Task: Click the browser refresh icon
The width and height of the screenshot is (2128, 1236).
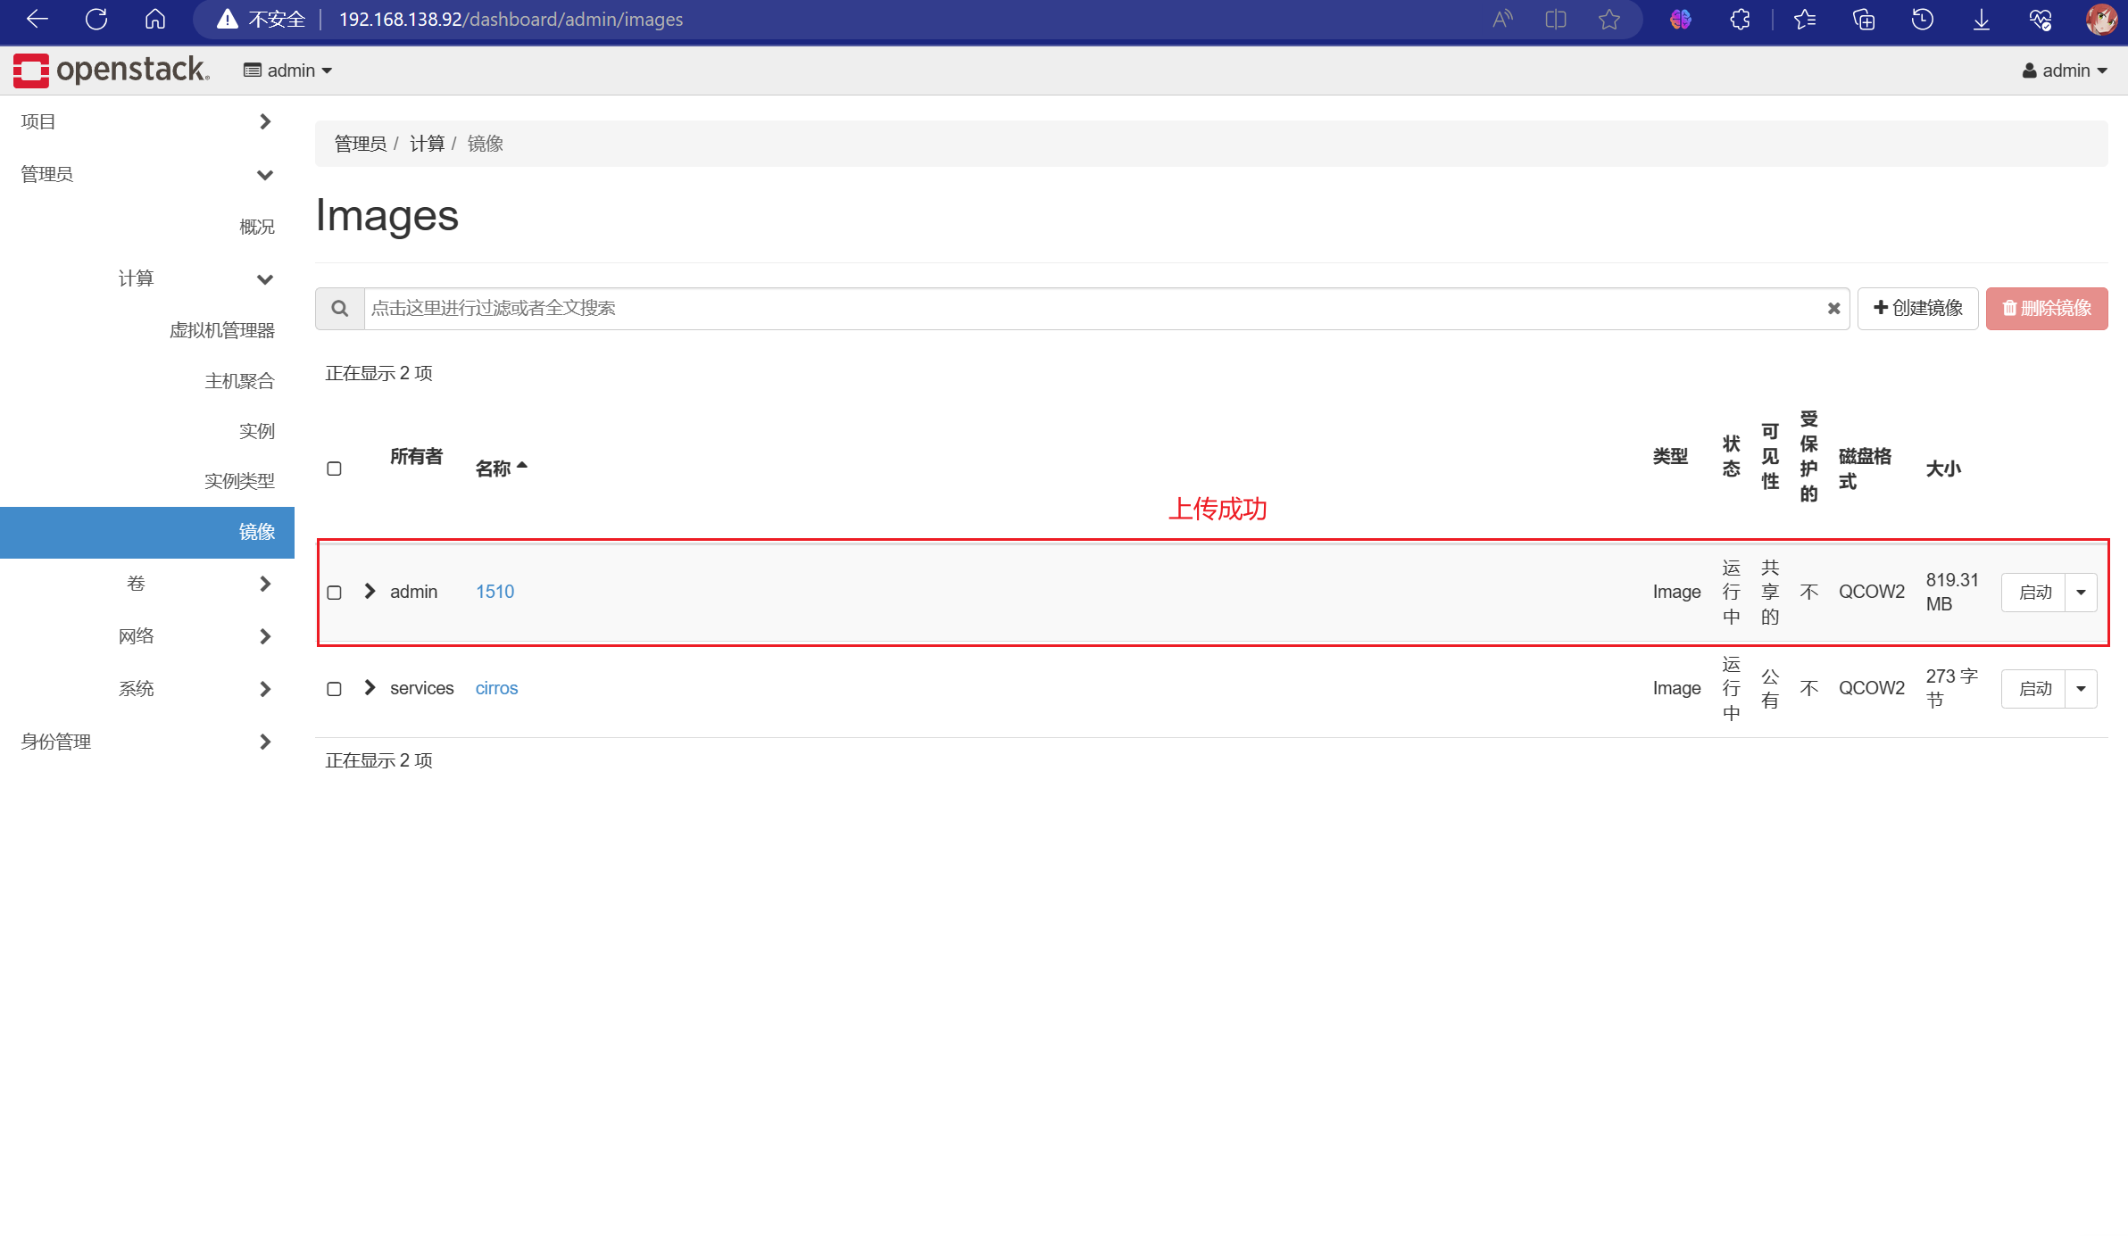Action: coord(96,19)
